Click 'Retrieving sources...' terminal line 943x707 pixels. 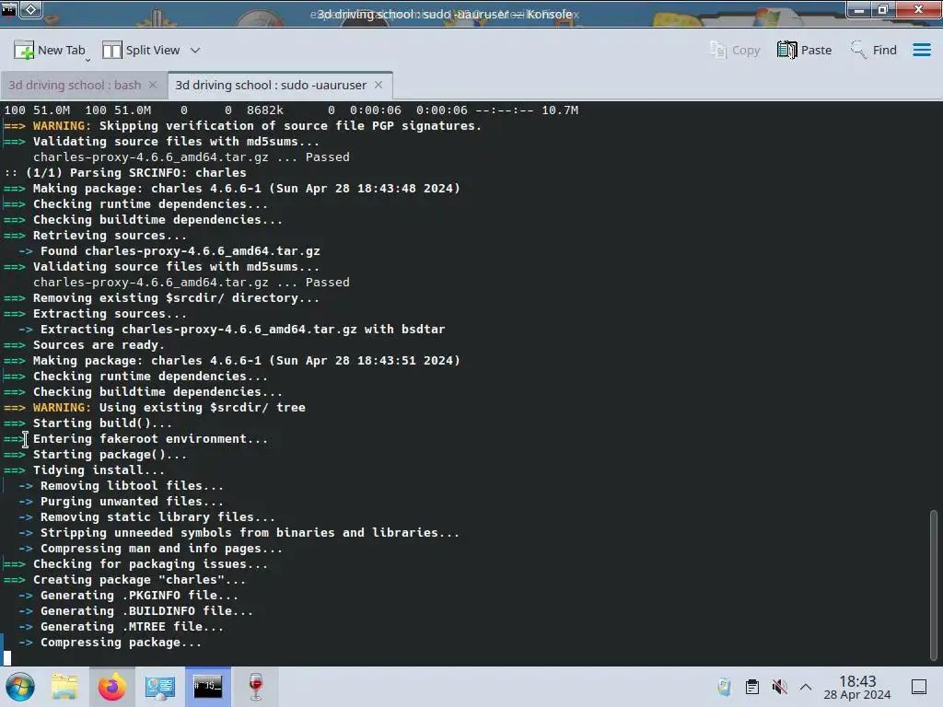pyautogui.click(x=110, y=235)
